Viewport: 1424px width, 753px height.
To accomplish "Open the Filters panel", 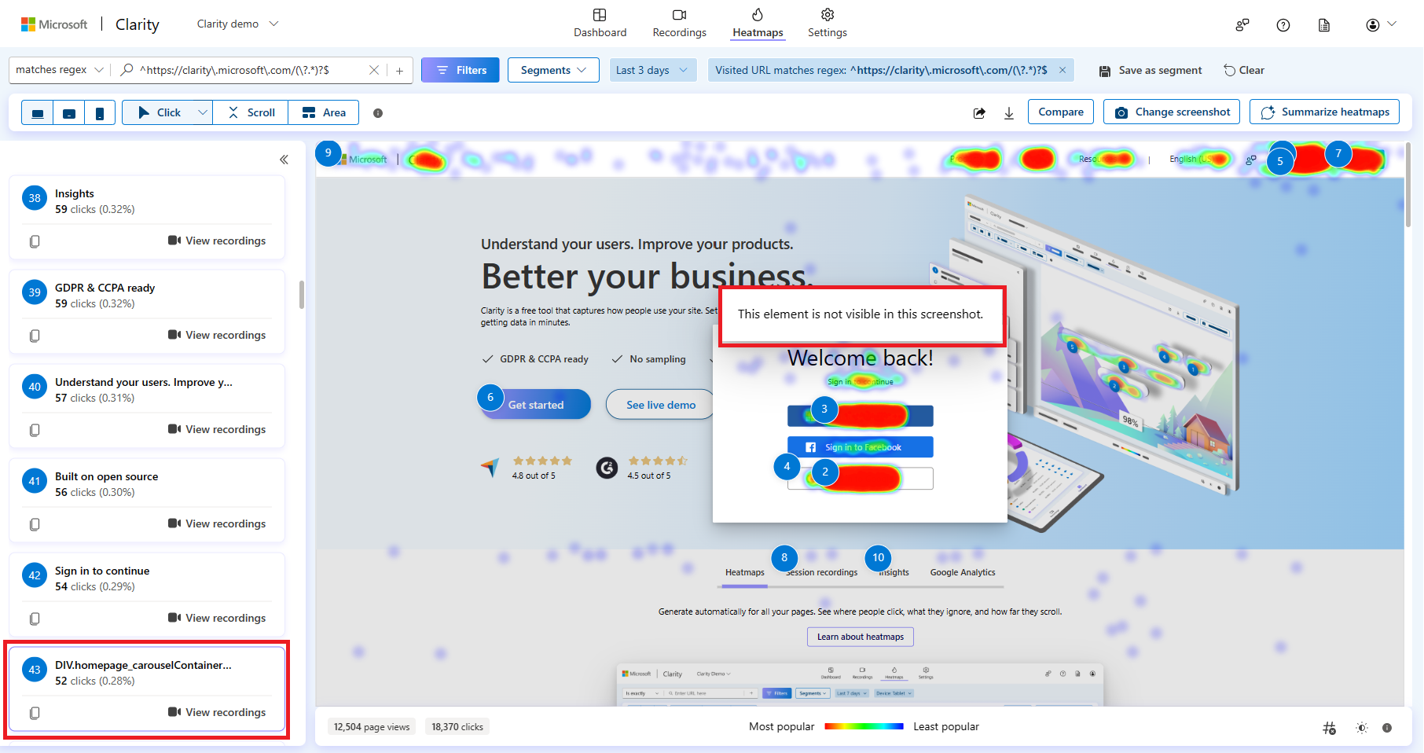I will click(460, 70).
